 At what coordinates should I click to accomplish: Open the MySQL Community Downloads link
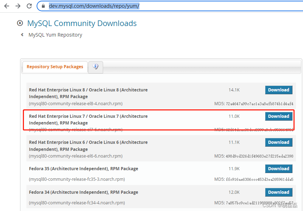(x=82, y=23)
